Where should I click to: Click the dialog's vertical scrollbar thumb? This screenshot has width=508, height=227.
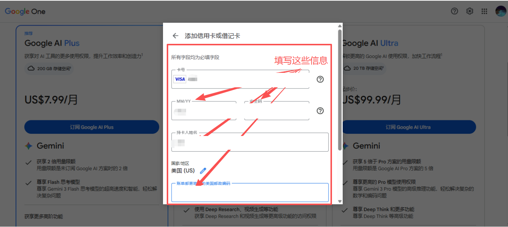(x=340, y=90)
